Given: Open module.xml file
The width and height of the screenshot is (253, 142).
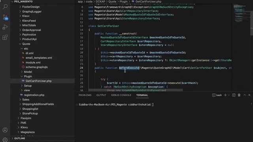Looking at the screenshot, I should click(33, 62).
